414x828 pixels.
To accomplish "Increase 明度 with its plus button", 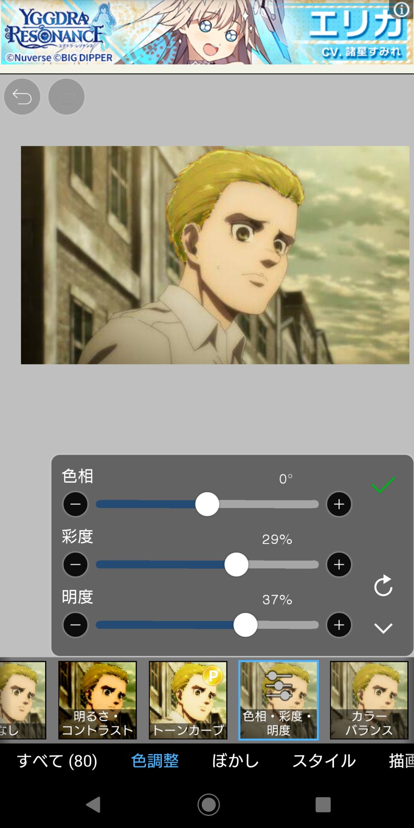I will 339,625.
